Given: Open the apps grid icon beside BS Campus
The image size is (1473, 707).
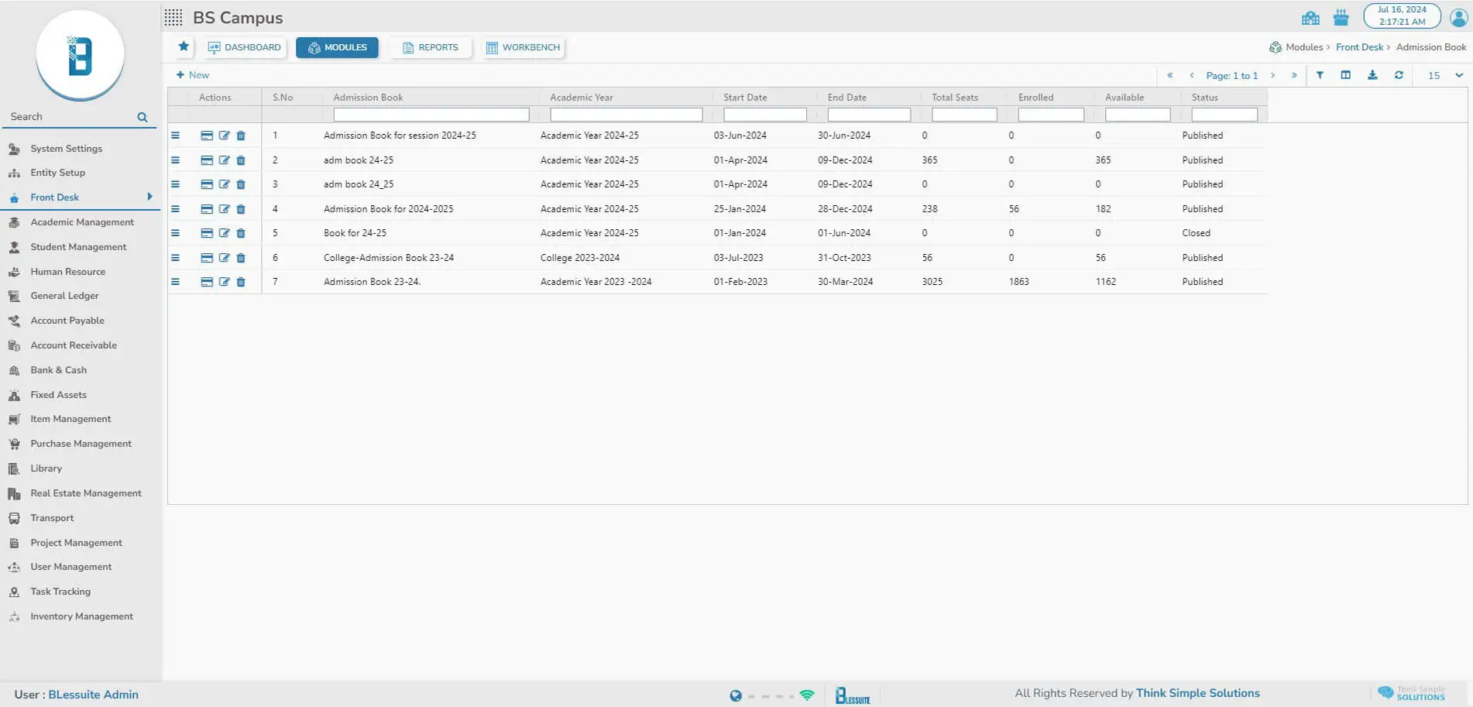Looking at the screenshot, I should pyautogui.click(x=173, y=17).
